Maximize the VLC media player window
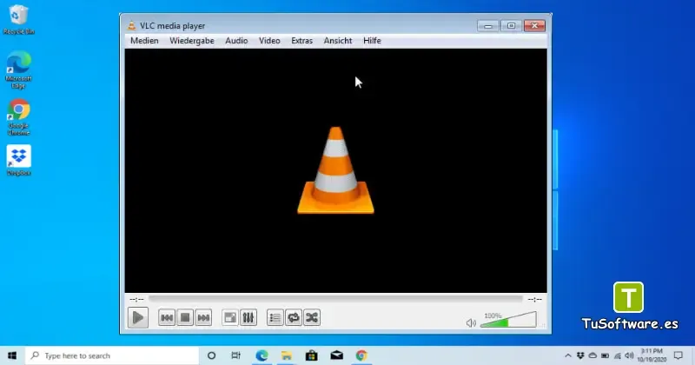 click(511, 26)
